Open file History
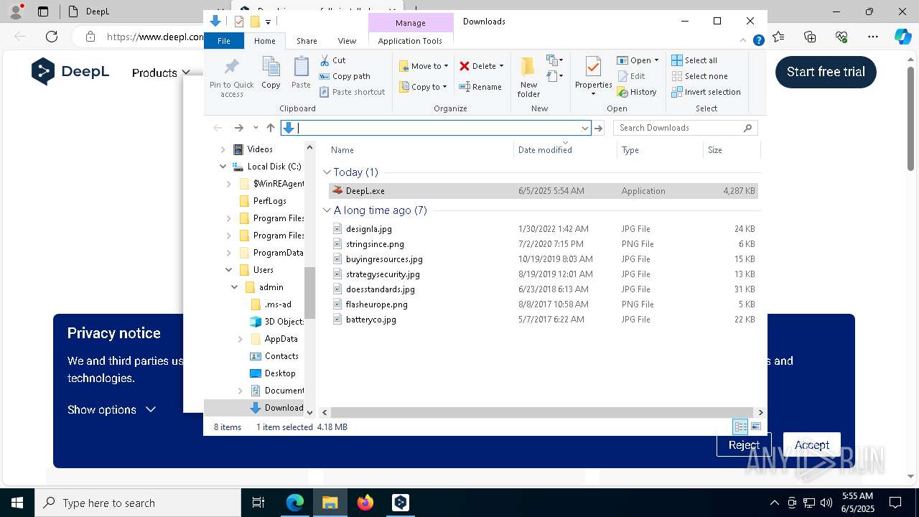This screenshot has height=517, width=919. point(637,92)
